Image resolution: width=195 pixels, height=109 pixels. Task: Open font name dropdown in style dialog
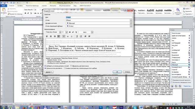[x=60, y=32]
